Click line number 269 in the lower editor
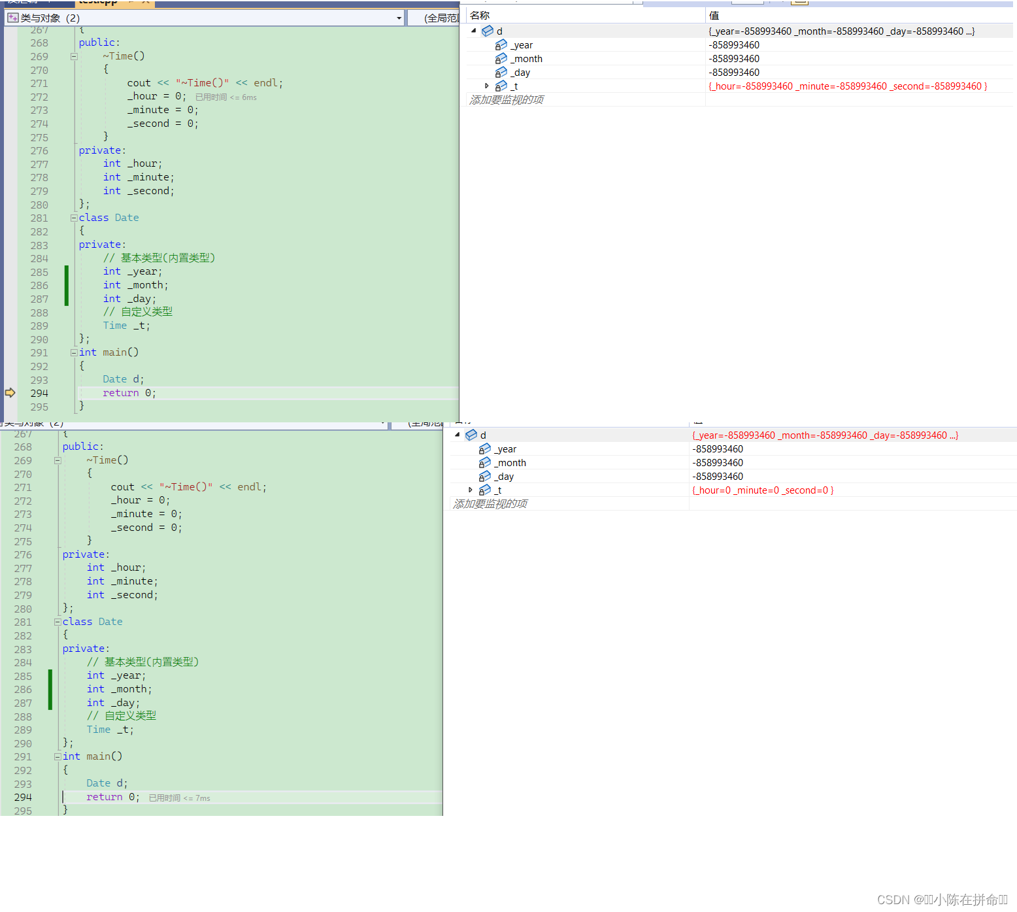Viewport: 1017px width, 912px height. click(x=23, y=460)
